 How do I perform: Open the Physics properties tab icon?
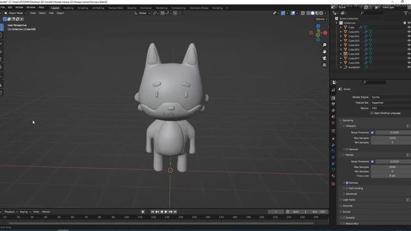pyautogui.click(x=333, y=157)
